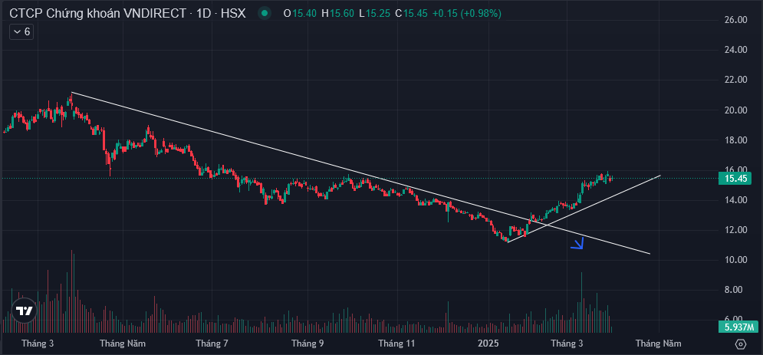Image resolution: width=763 pixels, height=355 pixels.
Task: Click the TradingView logo
Action: tap(24, 311)
